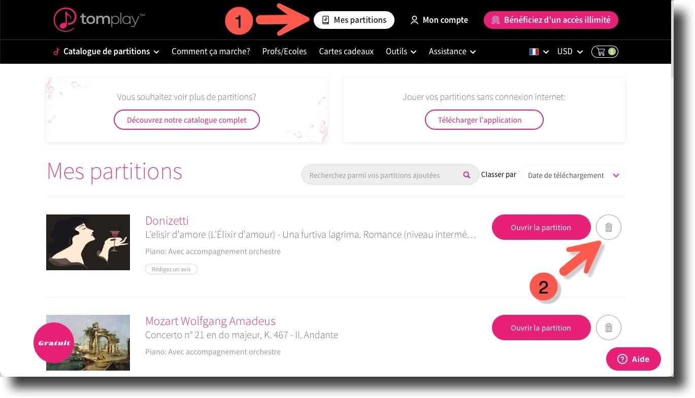Click Télécharger l'application button
This screenshot has height=398, width=695.
(x=484, y=120)
